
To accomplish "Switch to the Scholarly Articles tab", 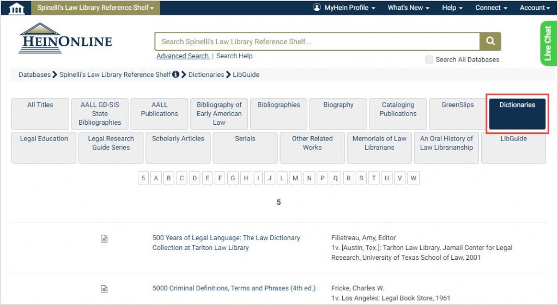I will 178,148.
